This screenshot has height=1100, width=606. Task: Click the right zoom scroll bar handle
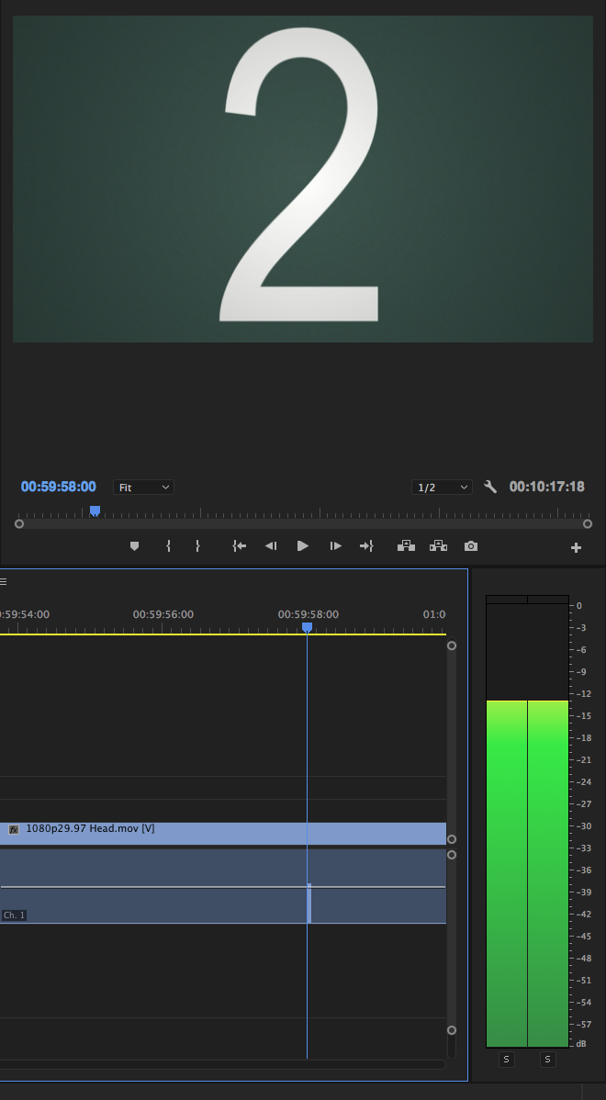coord(588,524)
